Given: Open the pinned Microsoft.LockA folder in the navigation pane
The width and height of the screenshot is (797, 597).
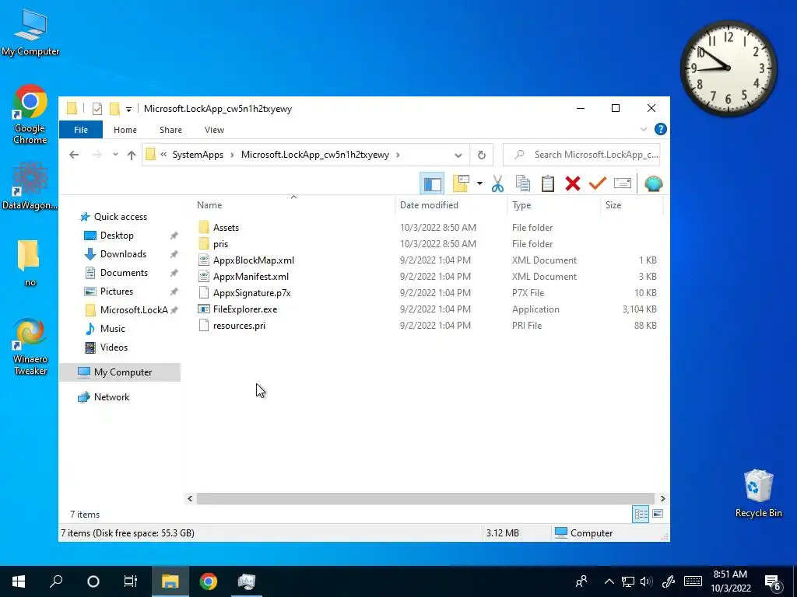Looking at the screenshot, I should coord(134,310).
